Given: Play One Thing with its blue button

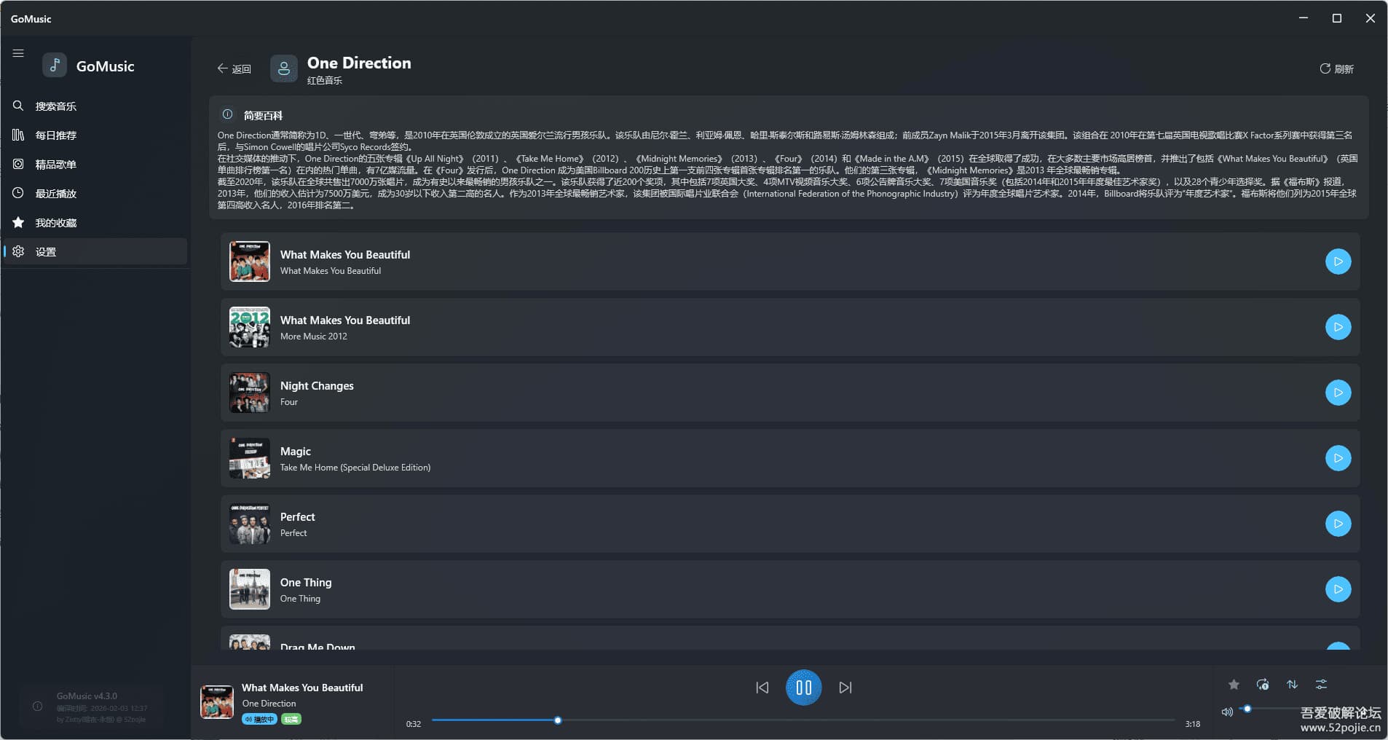Looking at the screenshot, I should 1338,589.
